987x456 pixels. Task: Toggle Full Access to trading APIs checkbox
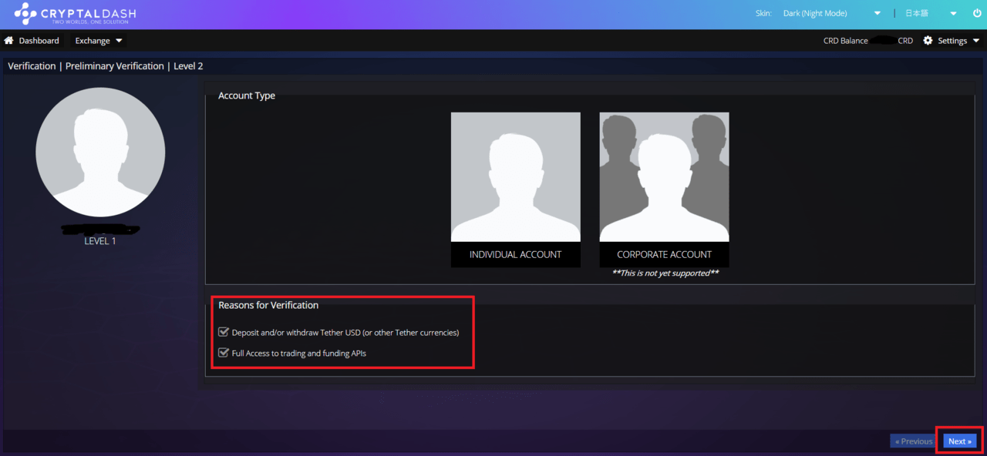(224, 353)
